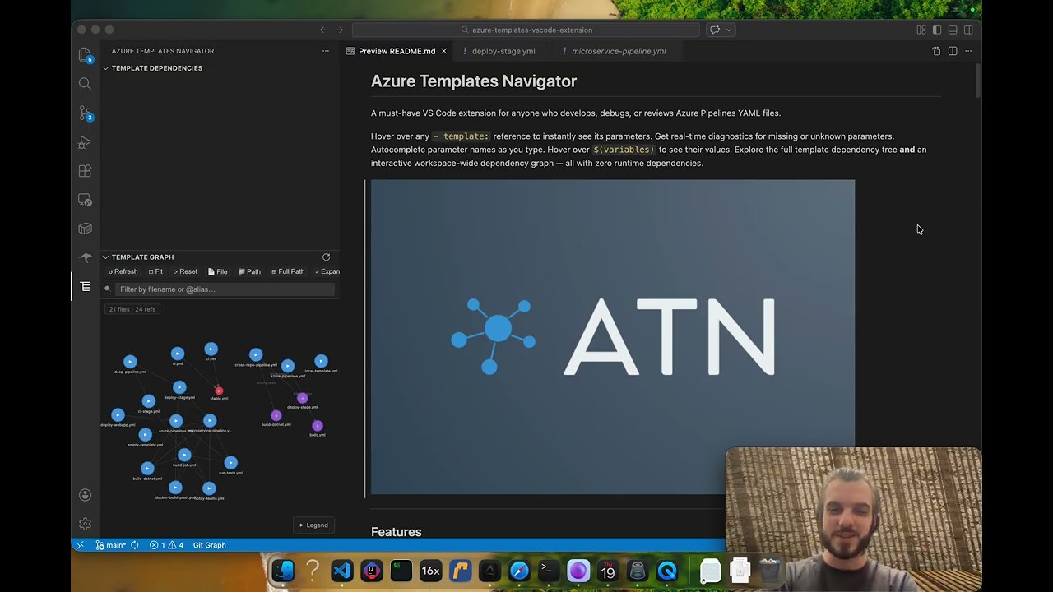Click the main* branch in status bar
The width and height of the screenshot is (1053, 592).
[x=111, y=545]
